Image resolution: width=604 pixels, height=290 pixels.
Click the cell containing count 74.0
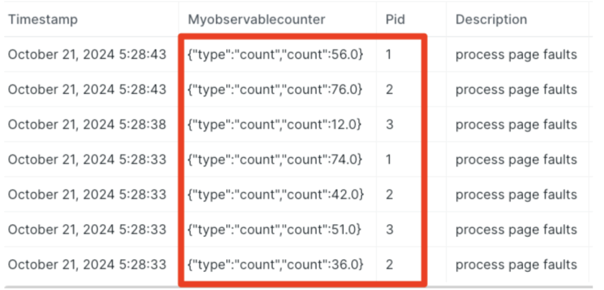[x=276, y=160]
